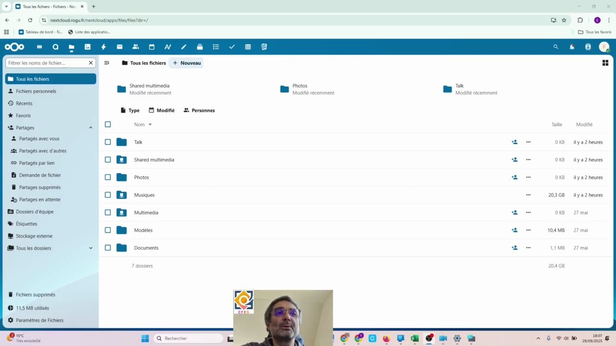
Task: Open the Dashboard app icon in top bar
Action: pyautogui.click(x=39, y=47)
